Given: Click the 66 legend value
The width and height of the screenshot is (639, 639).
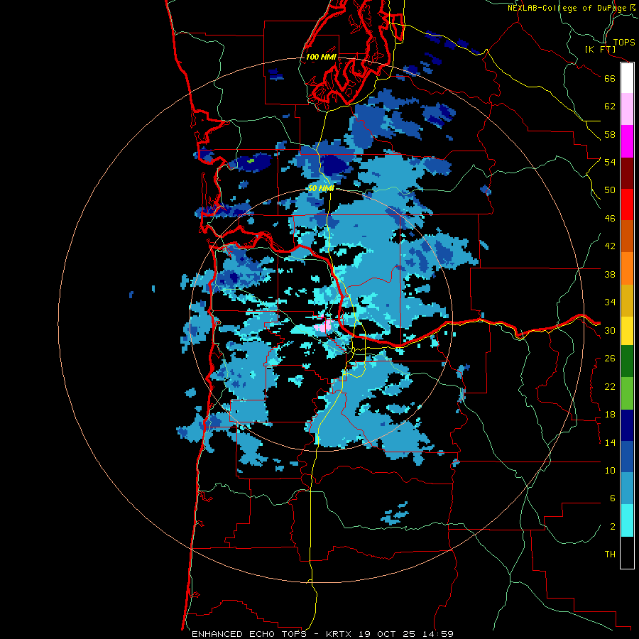Looking at the screenshot, I should [610, 78].
